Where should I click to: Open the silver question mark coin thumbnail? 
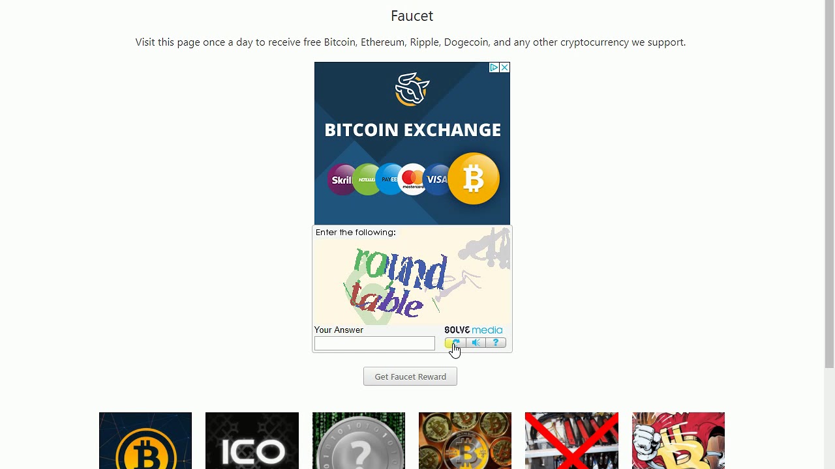[359, 440]
